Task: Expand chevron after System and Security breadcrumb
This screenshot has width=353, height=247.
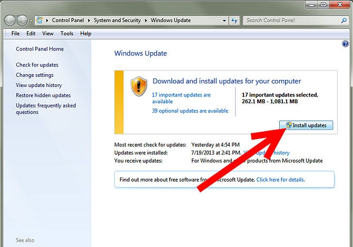Action: (146, 21)
